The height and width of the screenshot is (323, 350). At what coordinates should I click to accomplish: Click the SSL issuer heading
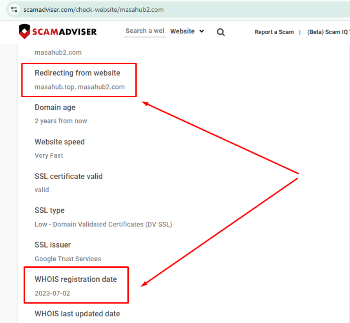(52, 245)
